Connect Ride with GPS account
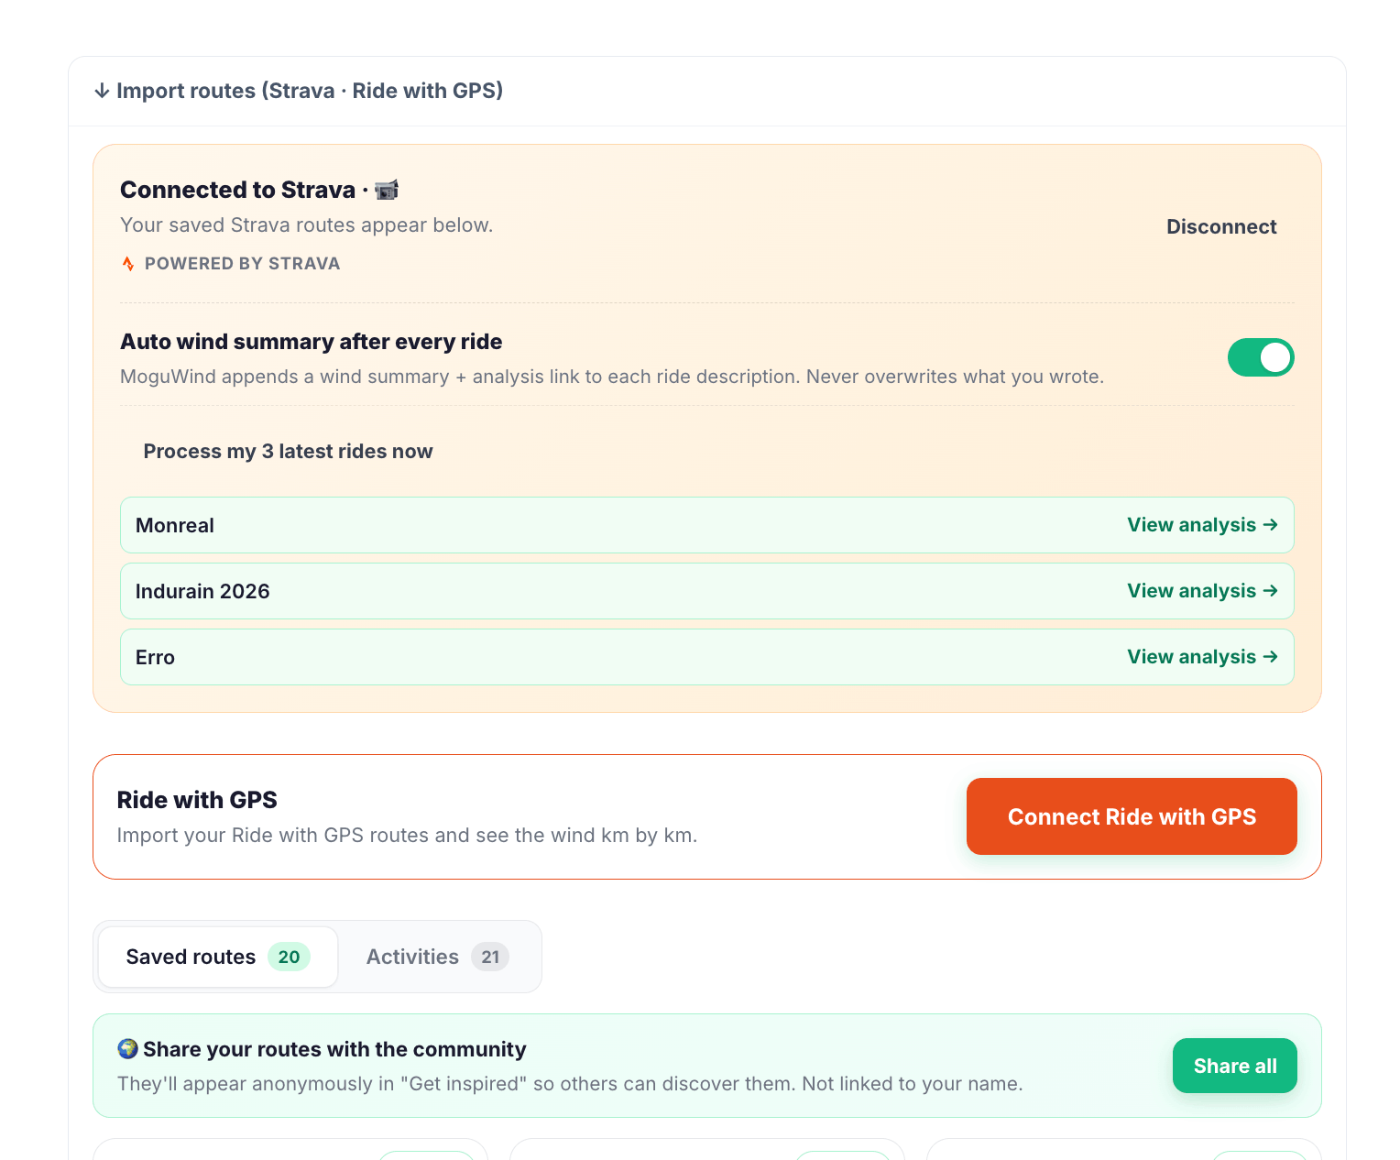 1132,816
